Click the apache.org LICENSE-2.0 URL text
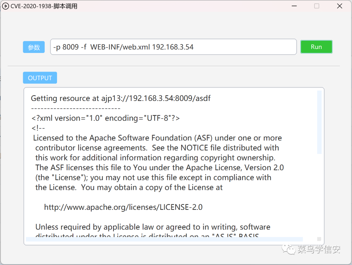Image resolution: width=352 pixels, height=265 pixels. click(123, 207)
